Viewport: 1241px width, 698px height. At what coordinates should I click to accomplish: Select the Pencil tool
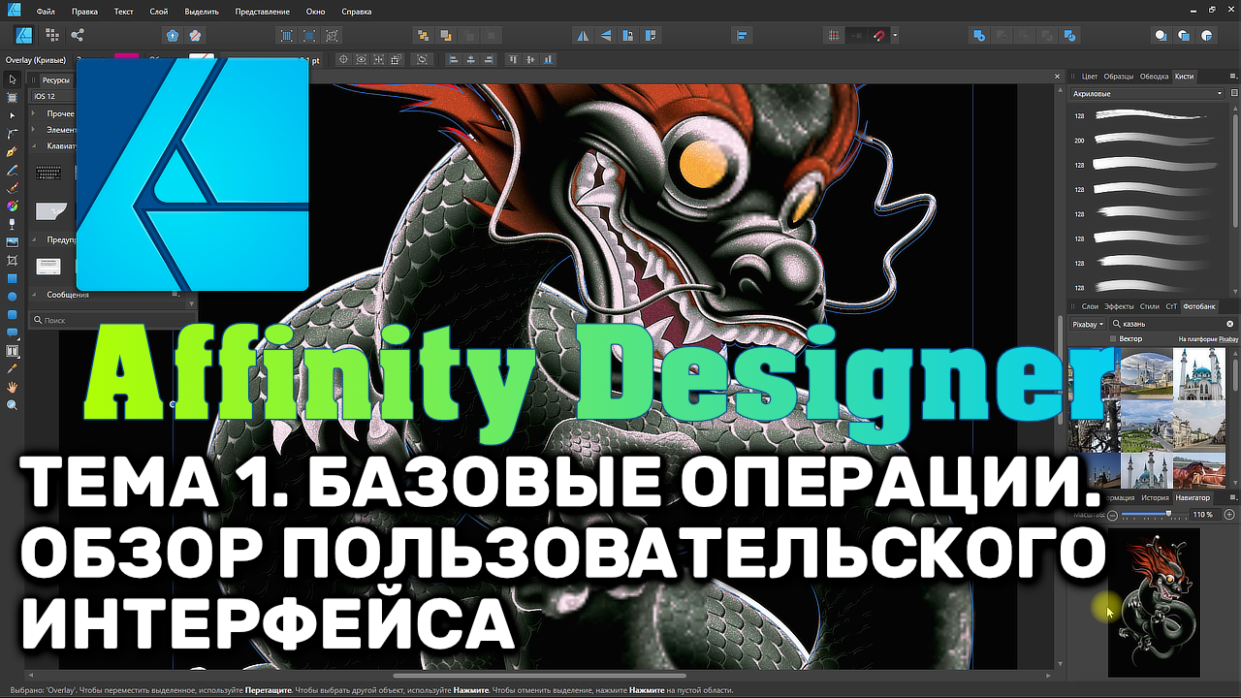[13, 170]
